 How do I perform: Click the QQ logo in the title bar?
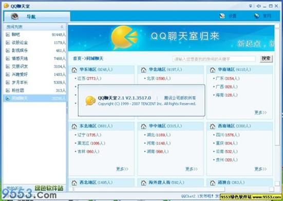coord(6,6)
